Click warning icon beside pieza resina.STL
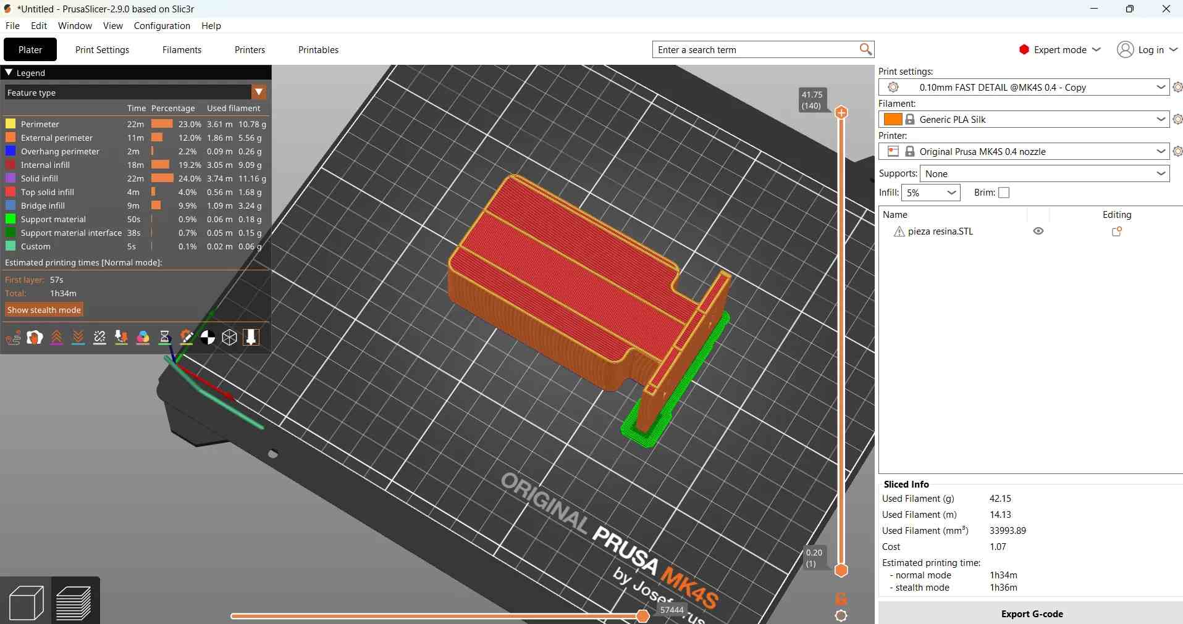This screenshot has height=624, width=1183. [x=899, y=231]
